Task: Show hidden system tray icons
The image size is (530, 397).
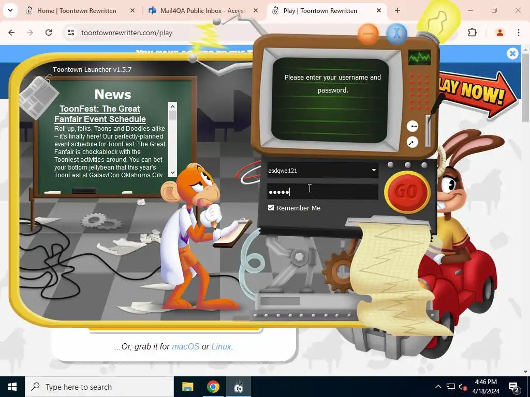Action: point(438,387)
